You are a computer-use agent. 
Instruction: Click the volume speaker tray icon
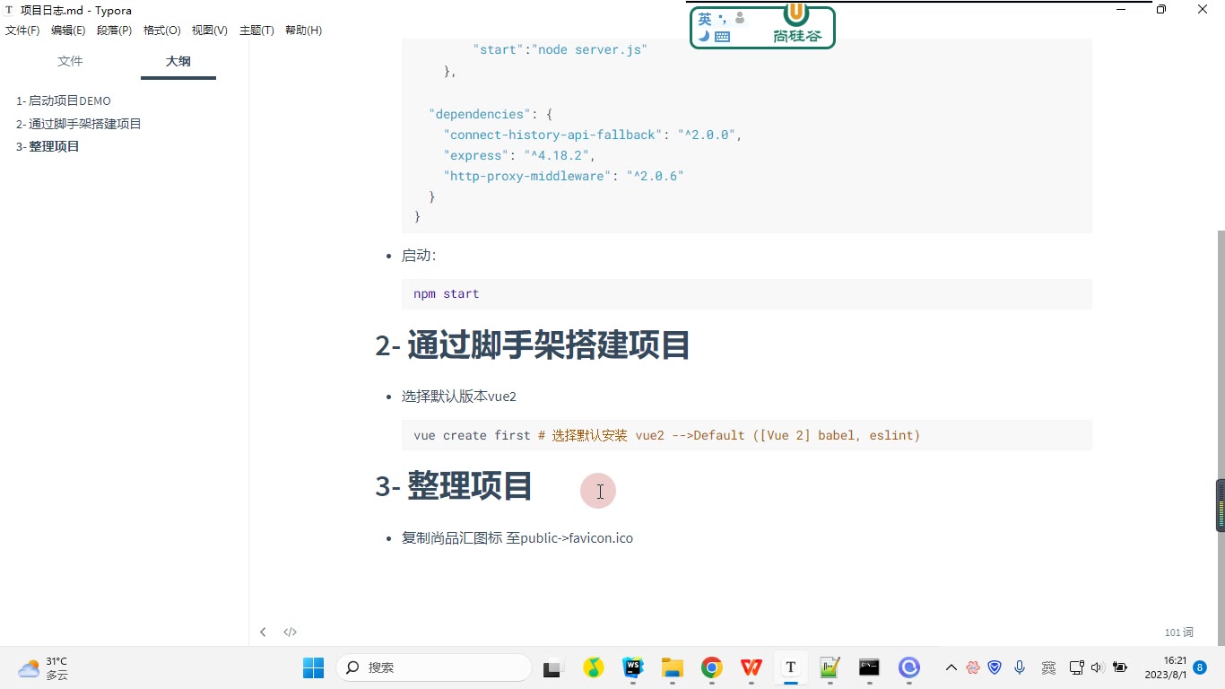tap(1098, 667)
